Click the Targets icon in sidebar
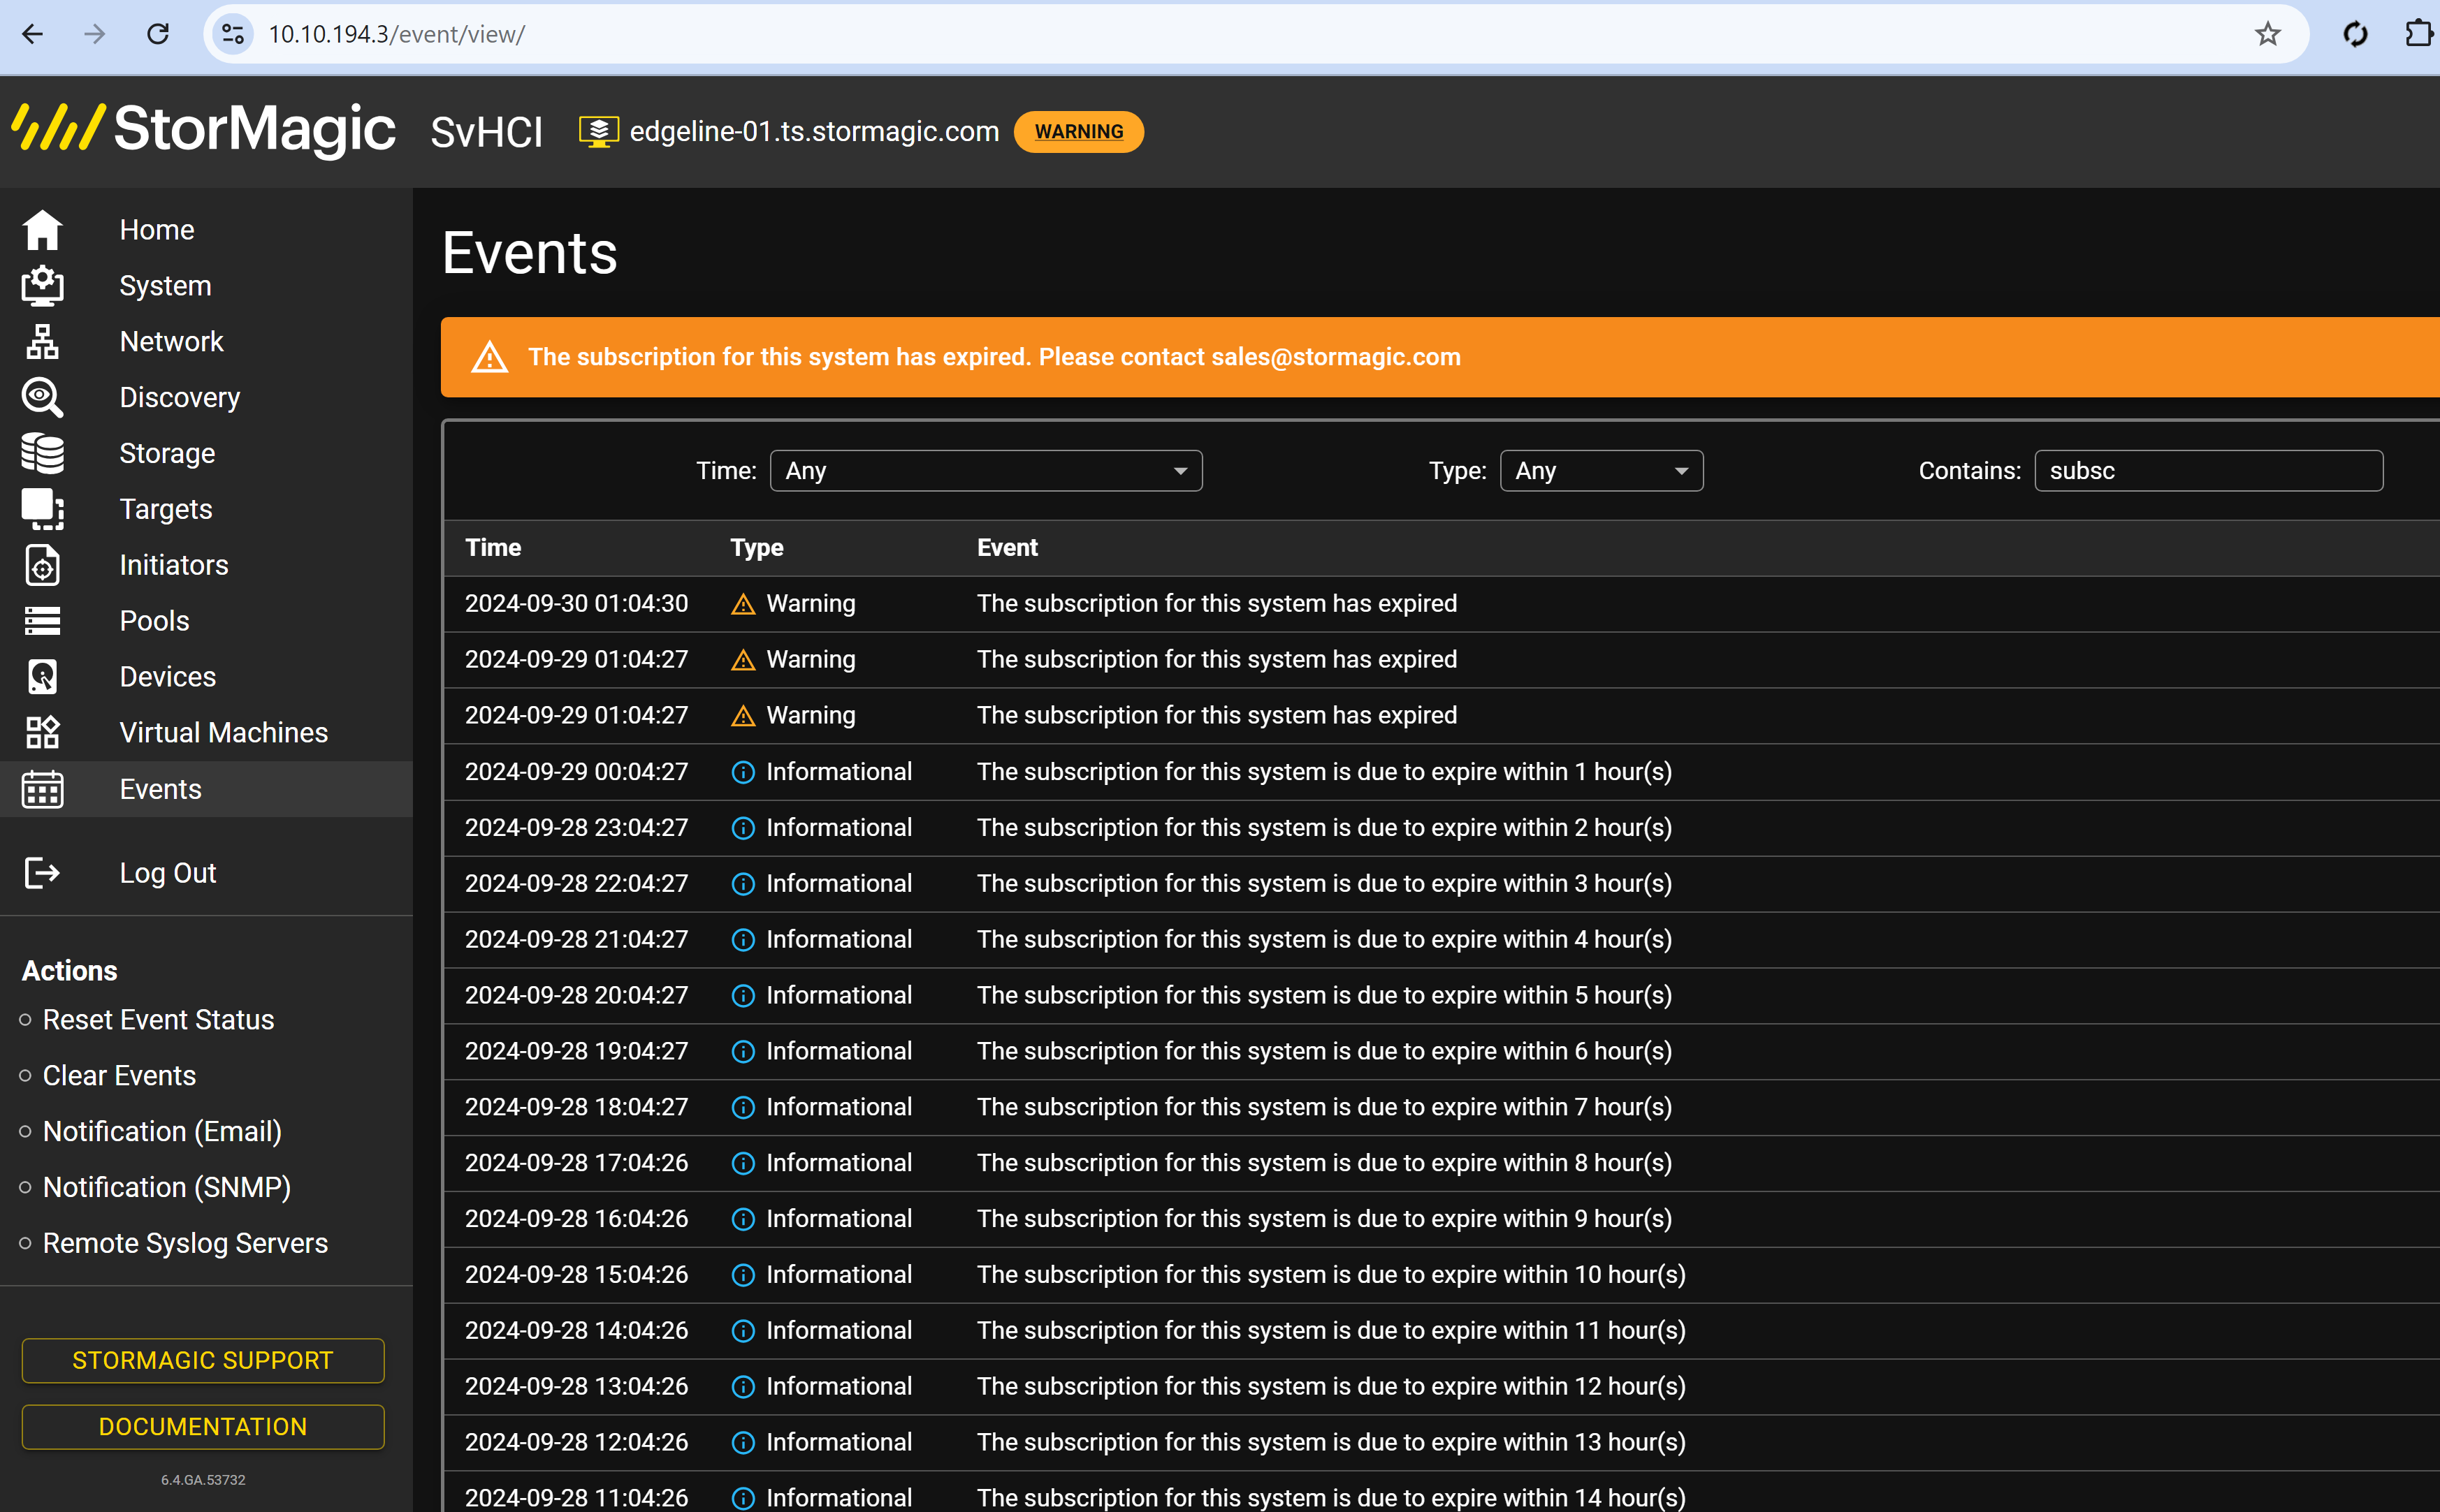 pyautogui.click(x=42, y=509)
